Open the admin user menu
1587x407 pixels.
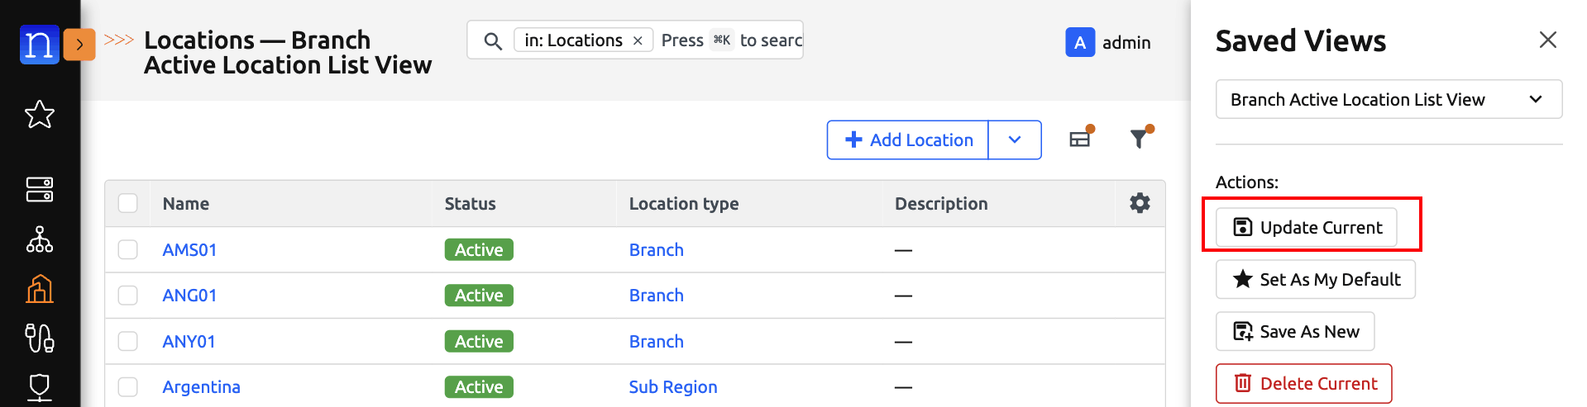[x=1108, y=42]
